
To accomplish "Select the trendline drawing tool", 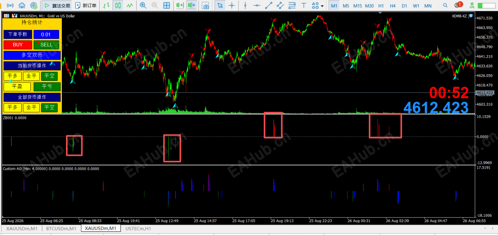I will coord(268,5).
